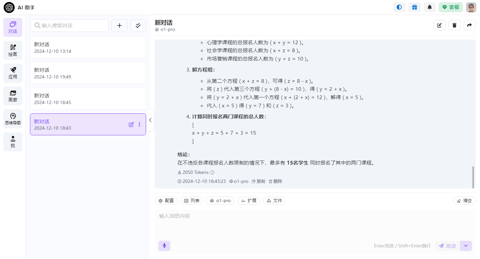The width and height of the screenshot is (480, 259).
Task: Click the chat message scrollbar
Action: coord(473,177)
